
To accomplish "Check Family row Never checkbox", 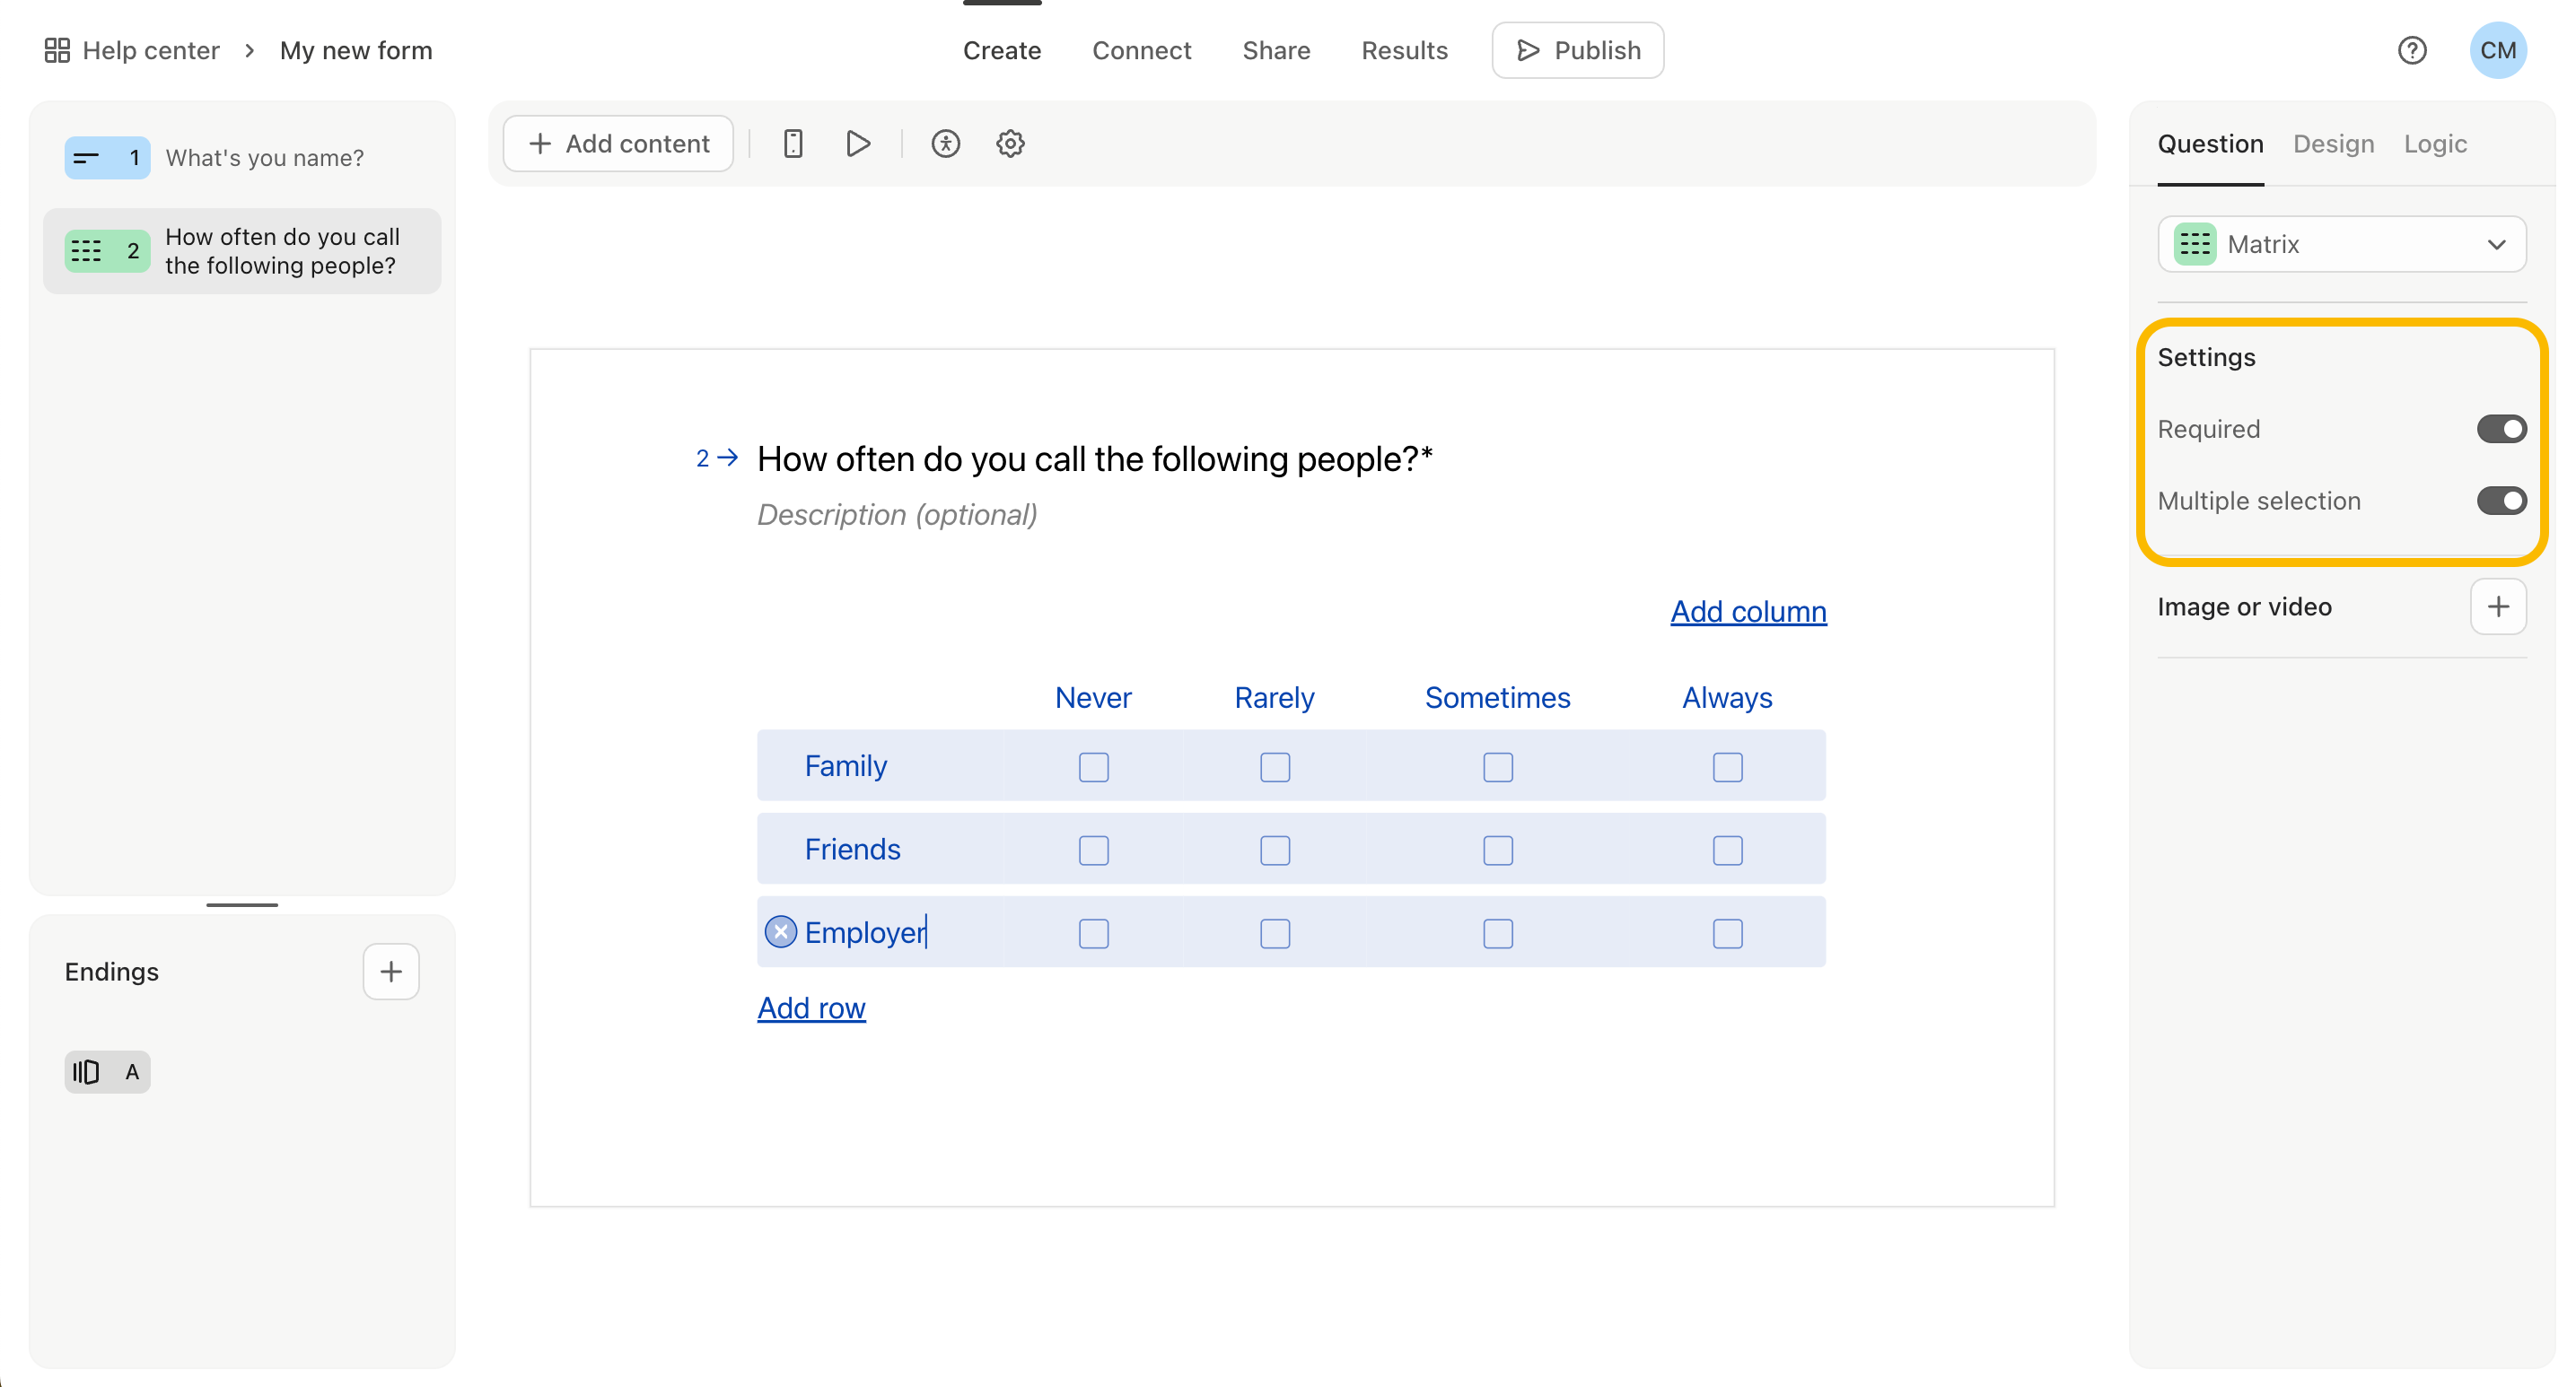I will (1094, 767).
